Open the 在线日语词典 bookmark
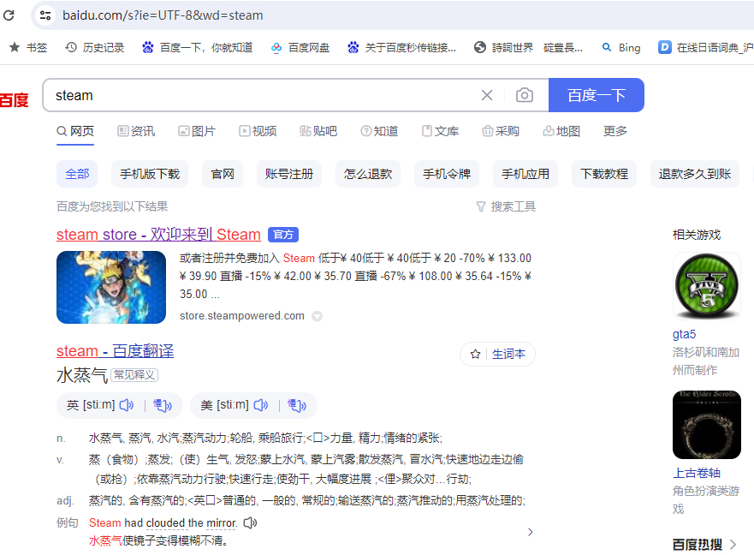Viewport: 754px width, 555px height. (705, 48)
